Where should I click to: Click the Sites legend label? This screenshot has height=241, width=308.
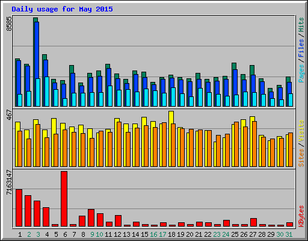coord(301,158)
